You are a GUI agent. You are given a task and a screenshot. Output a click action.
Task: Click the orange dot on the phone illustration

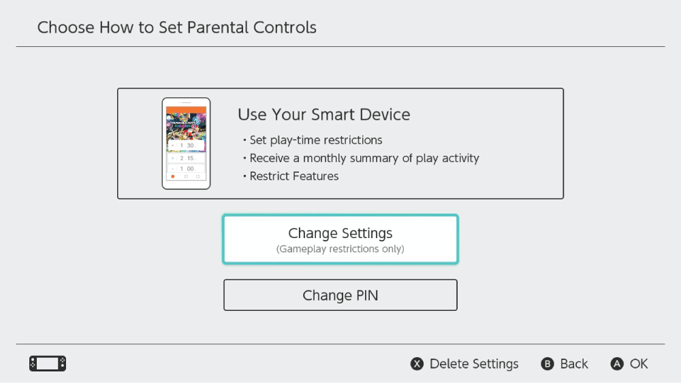173,177
